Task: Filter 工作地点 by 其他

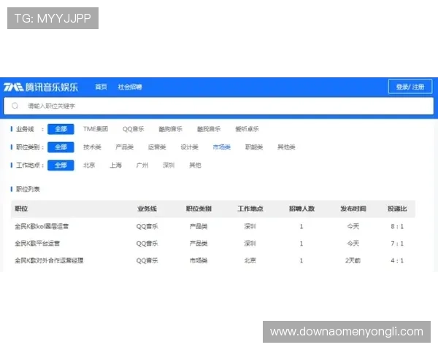Action: tap(195, 166)
